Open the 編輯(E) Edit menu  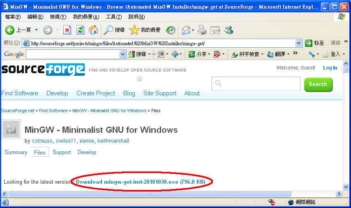[35, 17]
